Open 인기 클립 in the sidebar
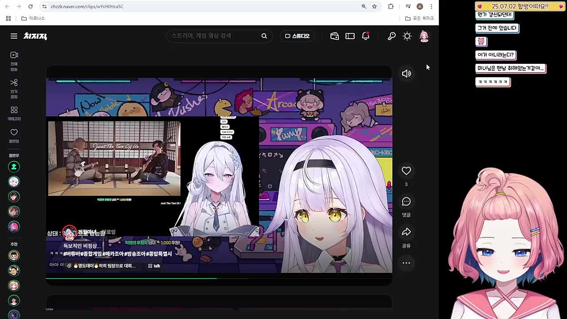Screen dimensions: 567x319 point(14,89)
